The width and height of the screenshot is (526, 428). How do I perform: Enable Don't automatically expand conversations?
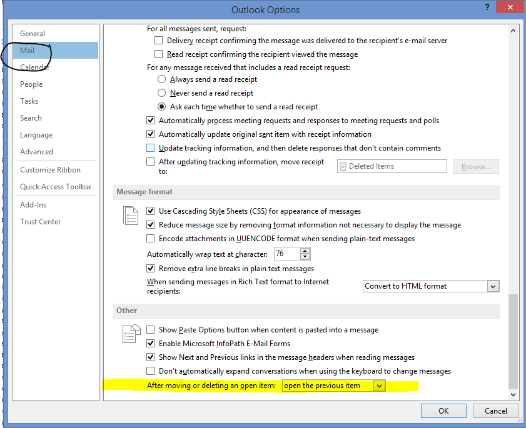151,371
